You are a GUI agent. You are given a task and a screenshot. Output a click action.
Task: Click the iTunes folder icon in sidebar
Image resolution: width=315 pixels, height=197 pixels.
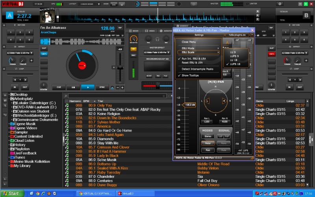[x=11, y=157]
